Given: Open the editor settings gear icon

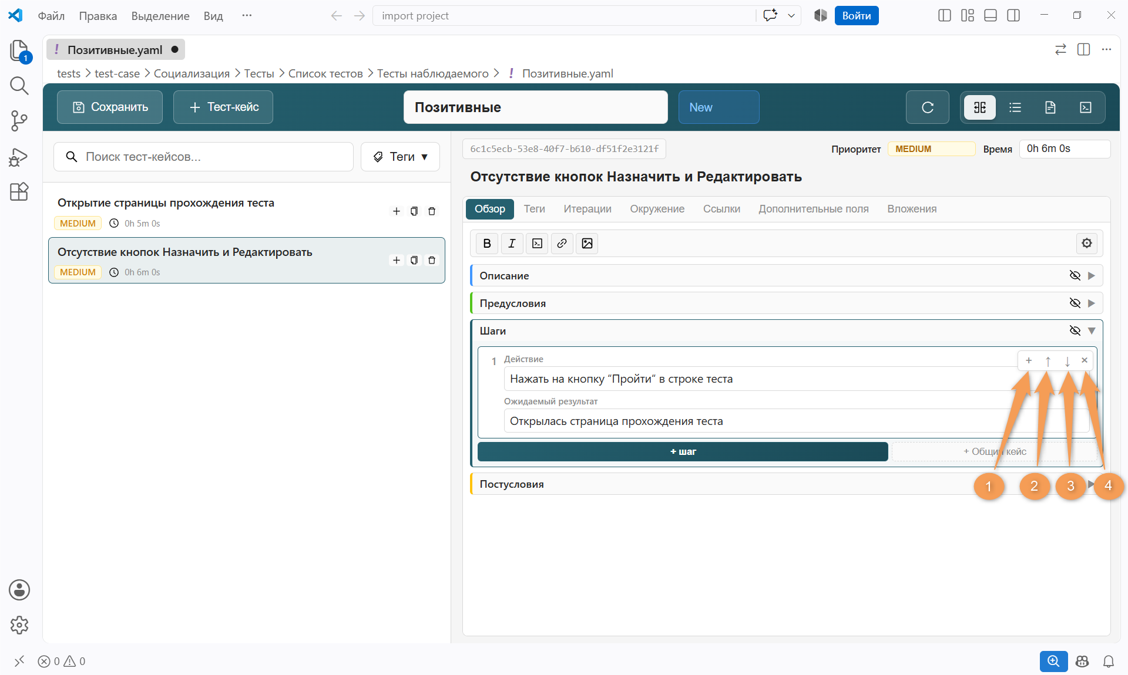Looking at the screenshot, I should coord(1087,243).
